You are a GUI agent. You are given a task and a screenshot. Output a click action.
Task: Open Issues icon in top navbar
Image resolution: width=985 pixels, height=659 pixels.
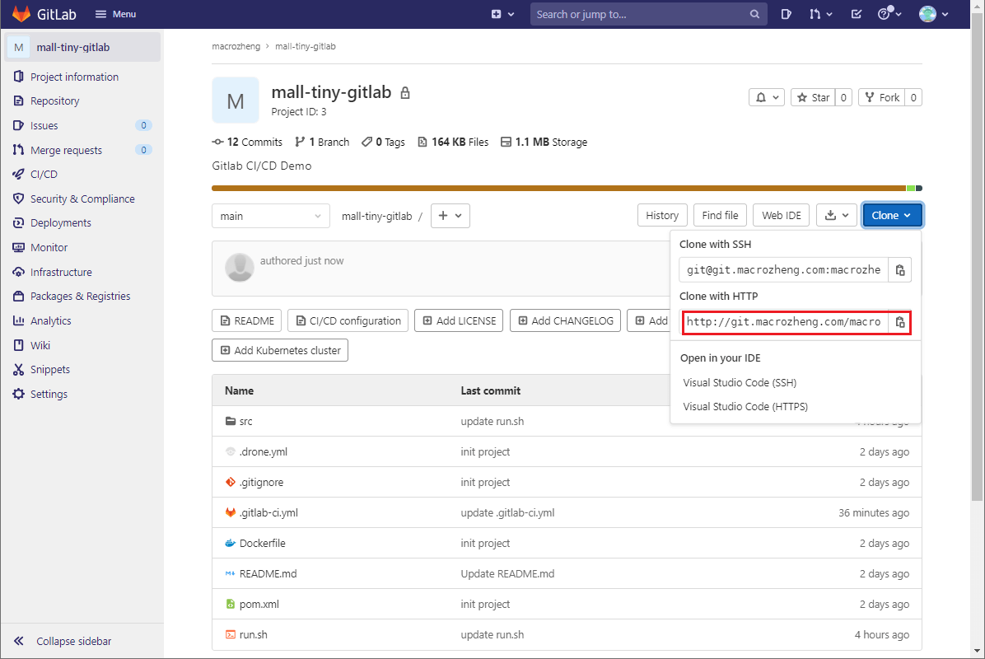click(786, 14)
